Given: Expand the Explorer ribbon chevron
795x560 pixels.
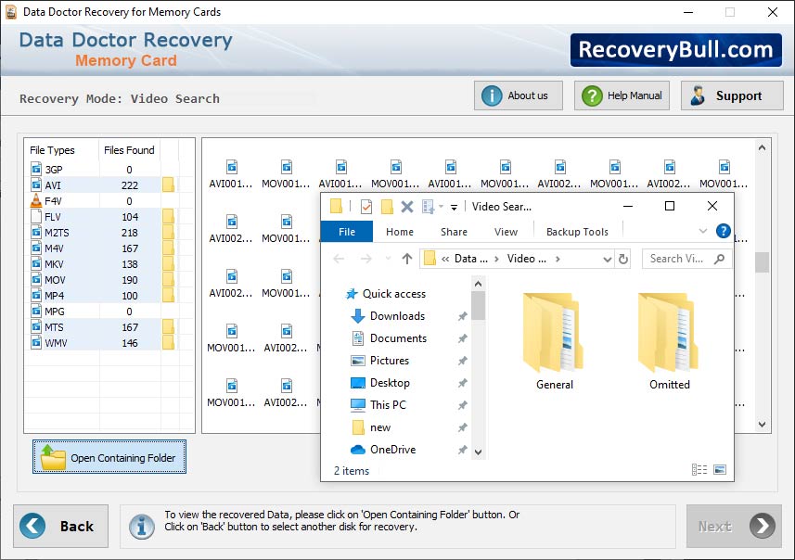Looking at the screenshot, I should pyautogui.click(x=703, y=231).
